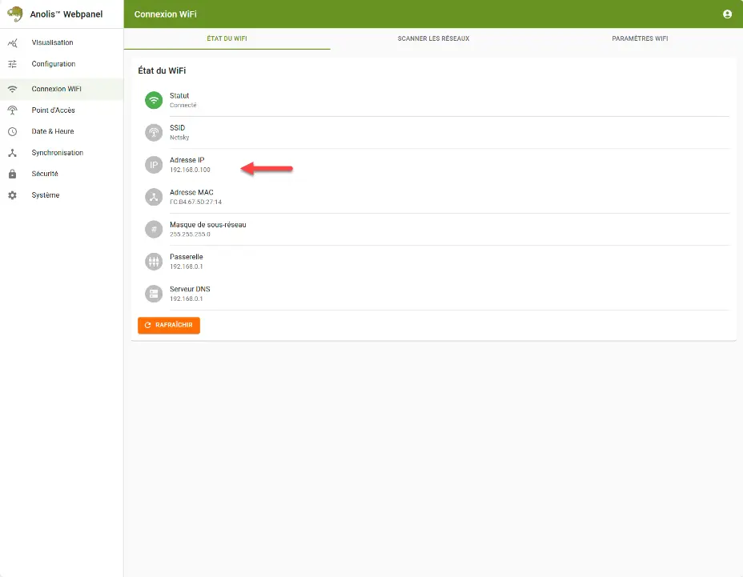Viewport: 743px width, 577px height.
Task: Click the Adresse IP round icon
Action: coord(154,165)
